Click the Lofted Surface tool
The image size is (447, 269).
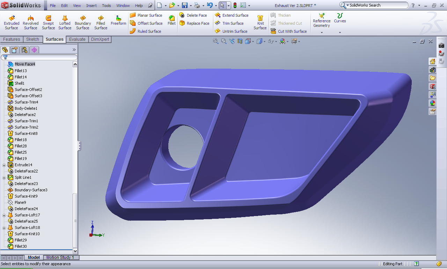65,22
